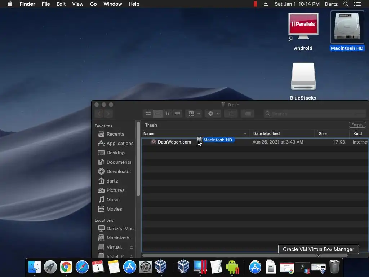
Task: Switch Trash window to gallery view
Action: [x=177, y=114]
